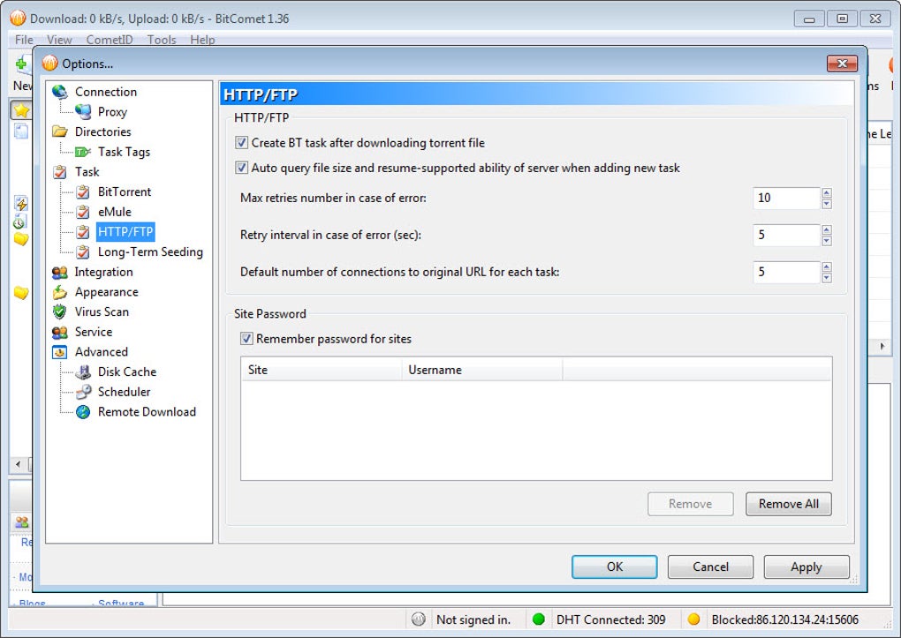Click the Scheduler icon

(x=83, y=392)
